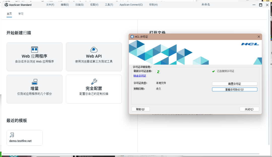The image size is (272, 157).
Task: Minimize the AppScan Standard window
Action: pyautogui.click(x=254, y=5)
